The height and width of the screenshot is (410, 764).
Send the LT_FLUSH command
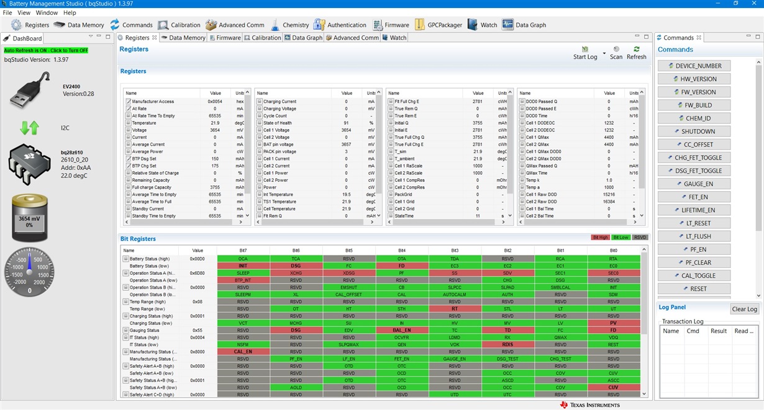point(694,236)
